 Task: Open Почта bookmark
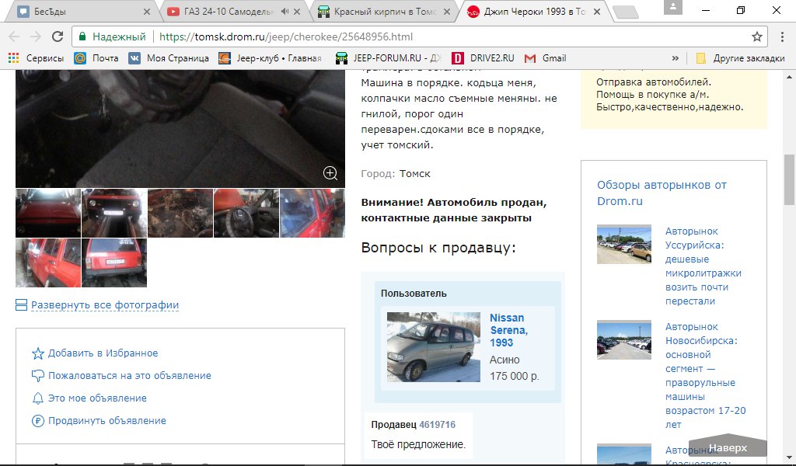[96, 58]
